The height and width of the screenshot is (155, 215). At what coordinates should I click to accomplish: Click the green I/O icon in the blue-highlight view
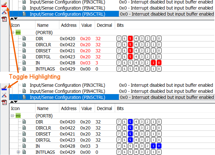18,115
